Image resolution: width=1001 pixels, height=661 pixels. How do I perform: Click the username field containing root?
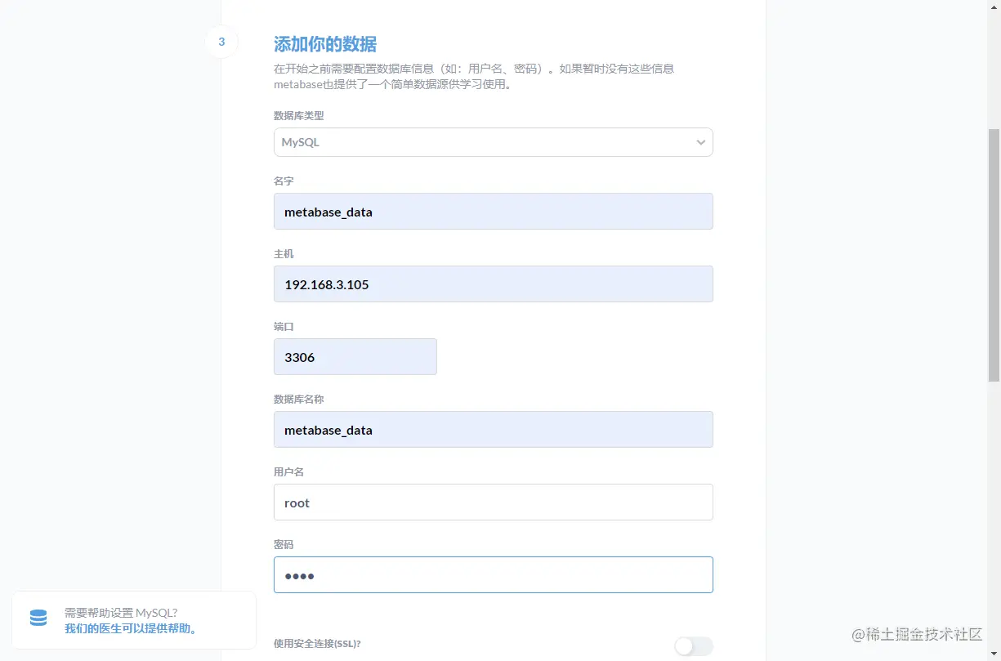point(493,502)
